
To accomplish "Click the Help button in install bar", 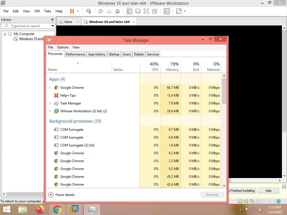I will coord(269,191).
